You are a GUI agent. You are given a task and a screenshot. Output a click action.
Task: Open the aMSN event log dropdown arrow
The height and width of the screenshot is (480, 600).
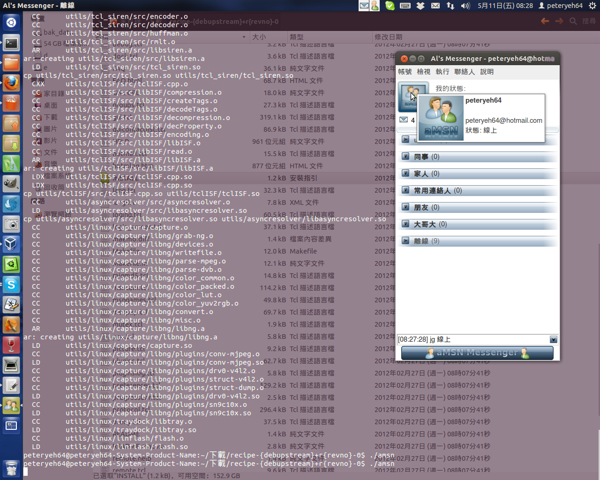coord(554,339)
